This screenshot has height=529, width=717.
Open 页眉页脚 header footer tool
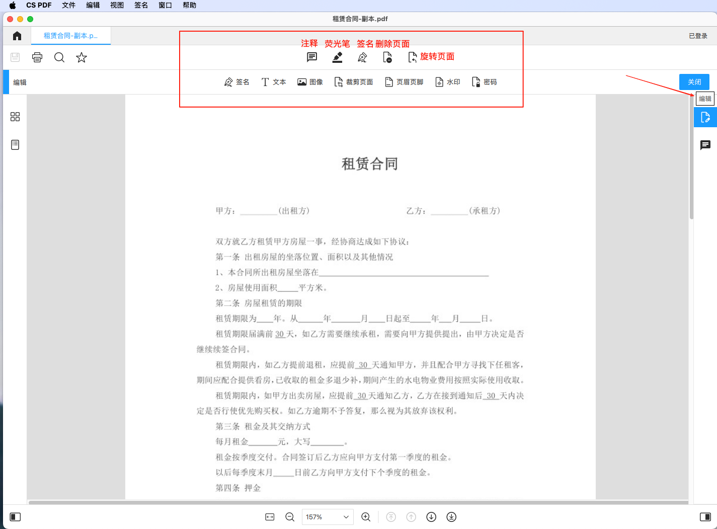pyautogui.click(x=404, y=82)
